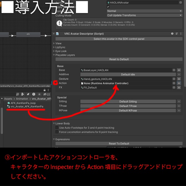Click Search by Type icon in Project toolbar
The height and width of the screenshot is (186, 186).
coord(23,94)
